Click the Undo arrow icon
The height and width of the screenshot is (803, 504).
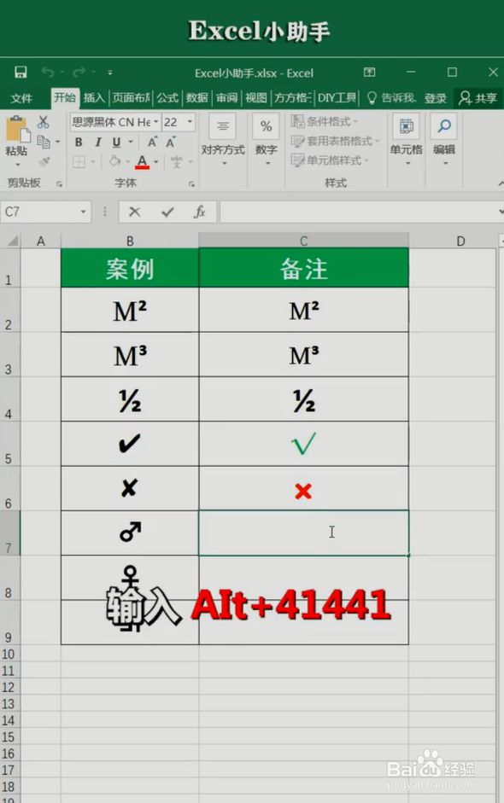(x=48, y=73)
